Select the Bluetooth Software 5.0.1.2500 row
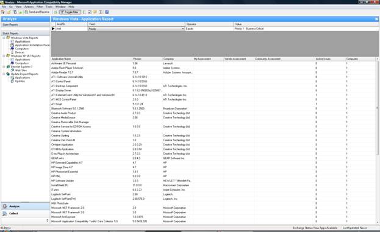This screenshot has width=380, height=232. (x=213, y=108)
